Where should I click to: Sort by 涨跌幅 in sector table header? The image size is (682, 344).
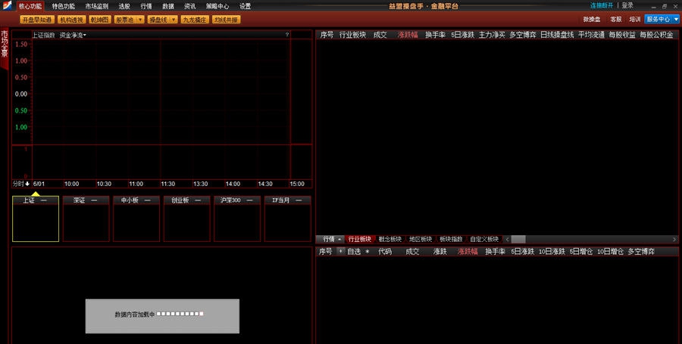click(408, 35)
